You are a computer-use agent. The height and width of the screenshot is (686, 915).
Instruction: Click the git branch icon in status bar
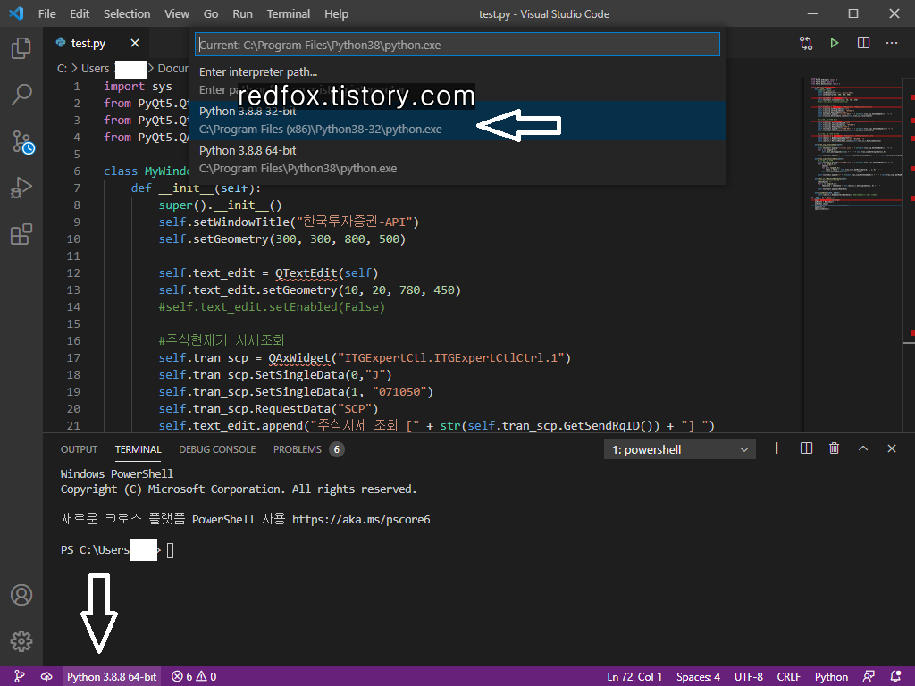coord(20,677)
